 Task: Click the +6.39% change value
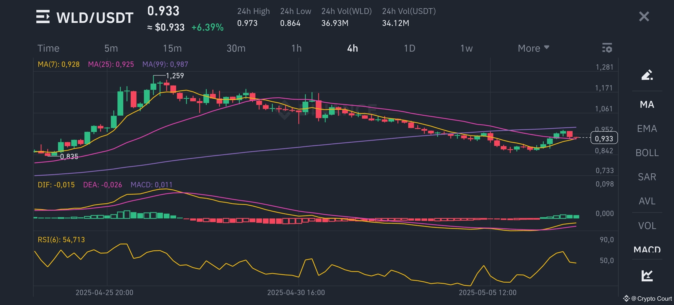207,27
